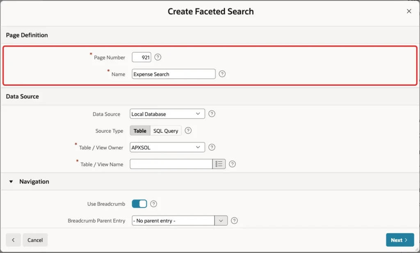
Task: Click the Data Source section heading
Action: (x=22, y=97)
